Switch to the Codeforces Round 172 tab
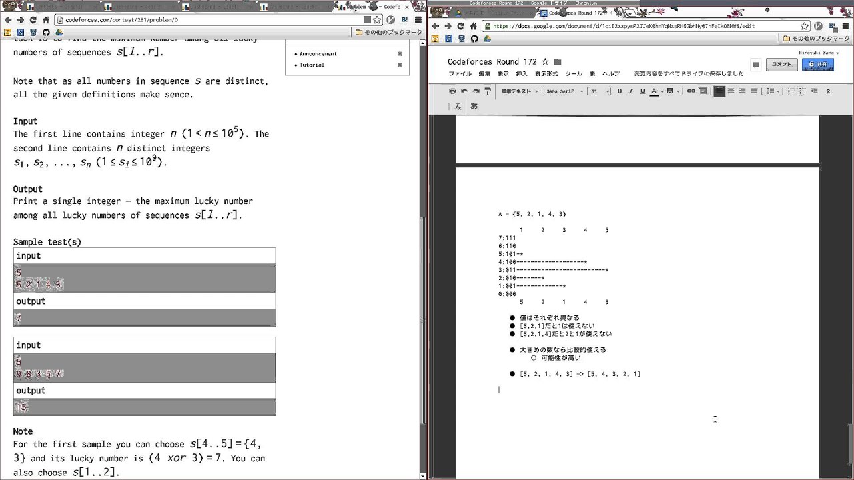Image resolution: width=854 pixels, height=480 pixels. [x=575, y=13]
